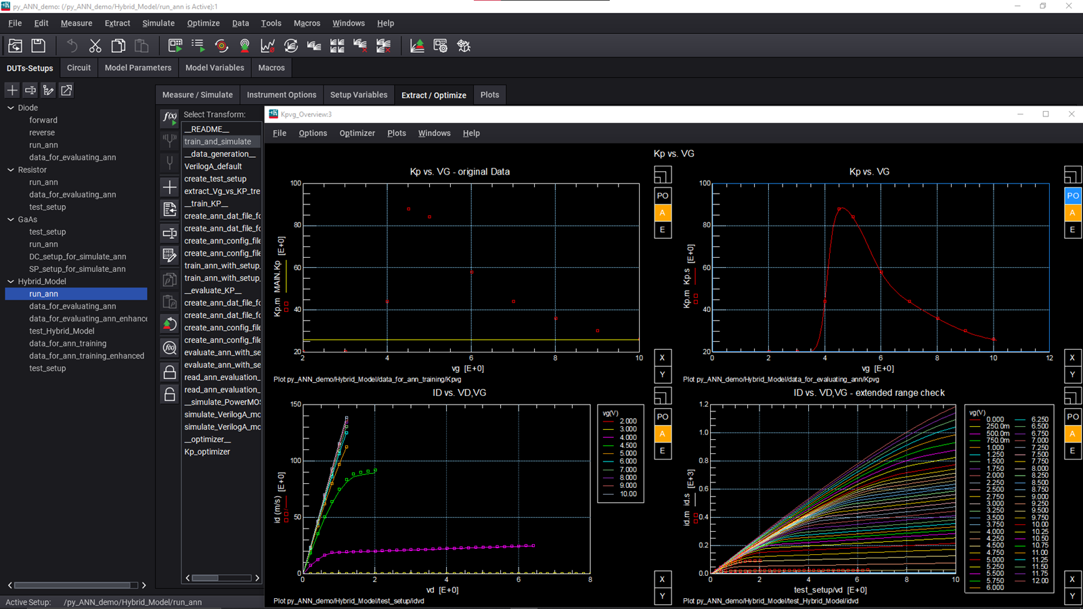Collapse the Hybrid_Model tree section
This screenshot has width=1083, height=609.
coord(10,281)
